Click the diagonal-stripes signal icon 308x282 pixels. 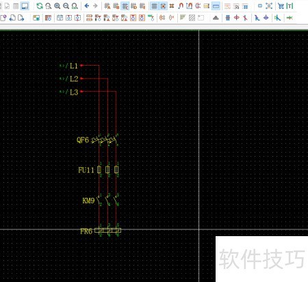coord(236,6)
